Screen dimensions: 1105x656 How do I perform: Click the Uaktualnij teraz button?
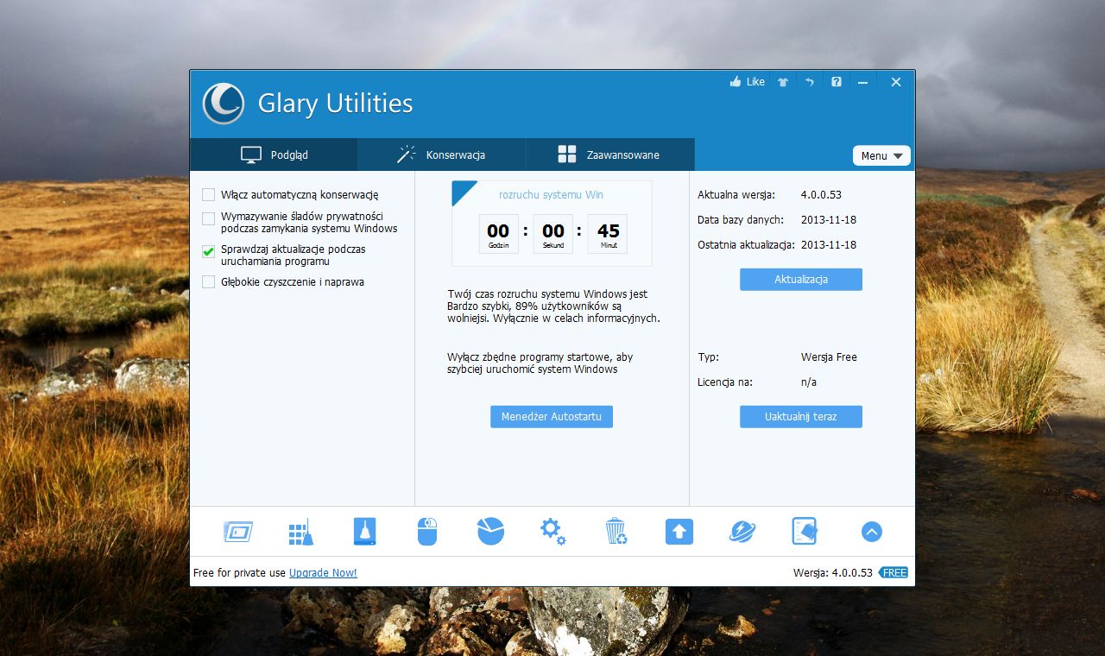coord(801,417)
